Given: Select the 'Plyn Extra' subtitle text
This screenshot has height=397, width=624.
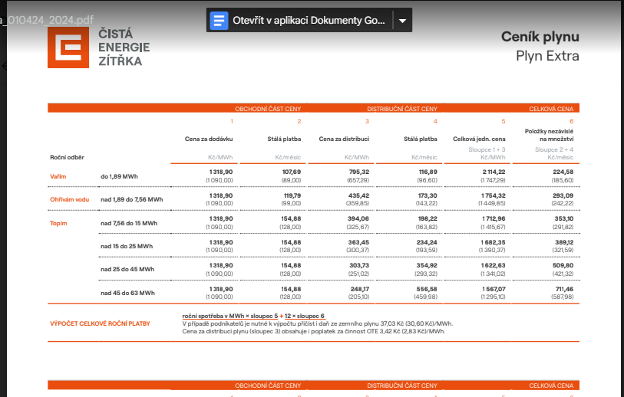Looking at the screenshot, I should pyautogui.click(x=547, y=56).
